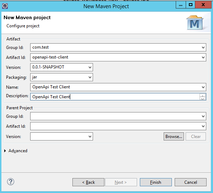Expand the Advanced section

tap(5, 151)
